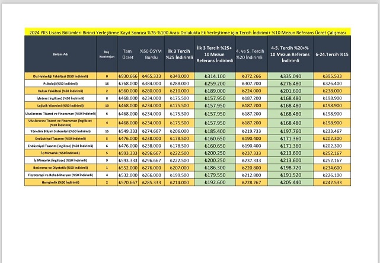
Task: Click the İşletme (İngilizce) row name
Action: pyautogui.click(x=60, y=98)
